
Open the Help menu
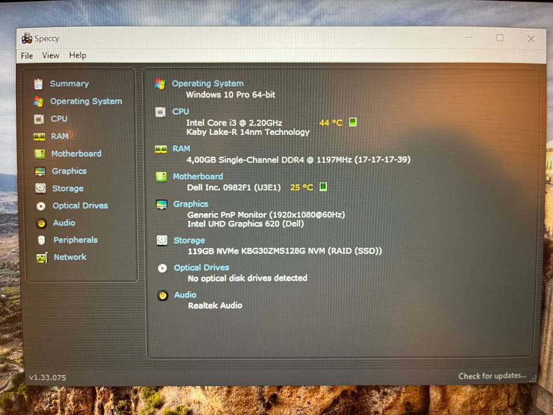coord(78,55)
